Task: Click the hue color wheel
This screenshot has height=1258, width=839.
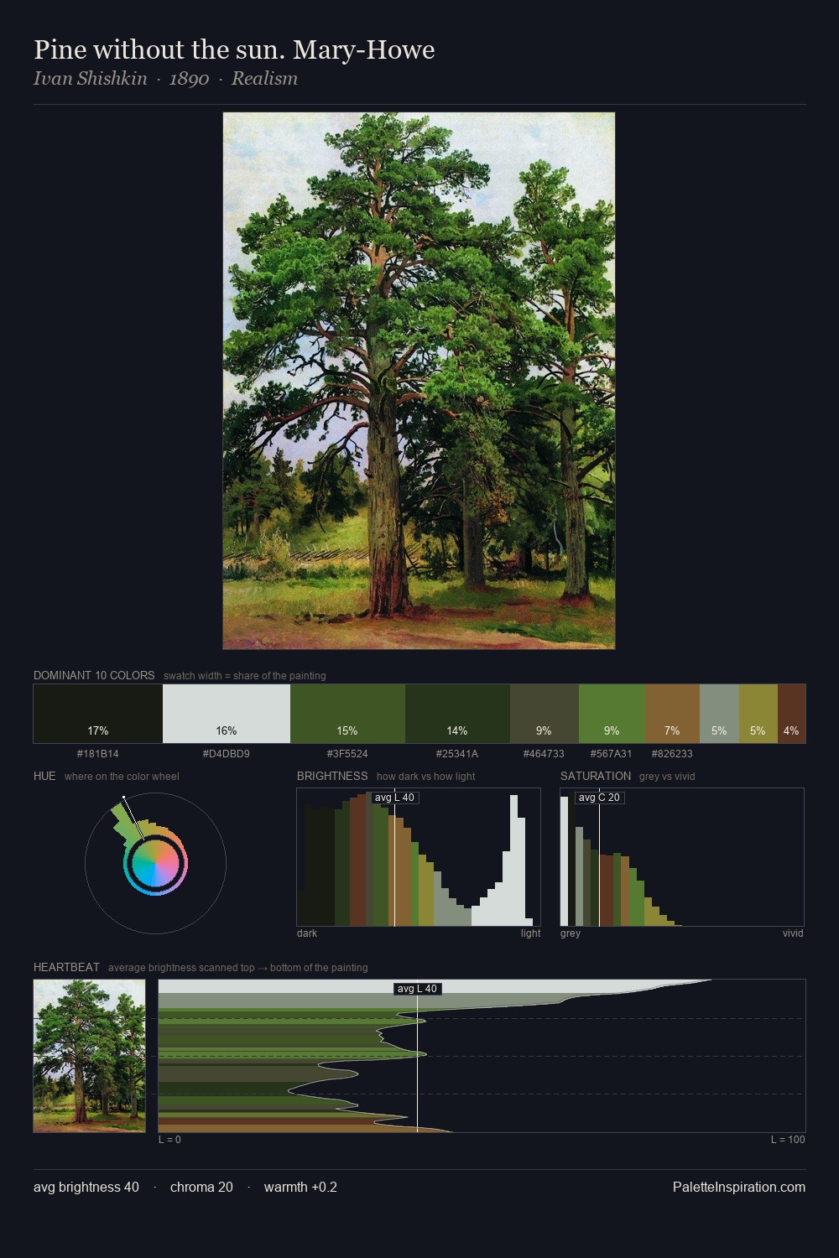Action: (155, 863)
